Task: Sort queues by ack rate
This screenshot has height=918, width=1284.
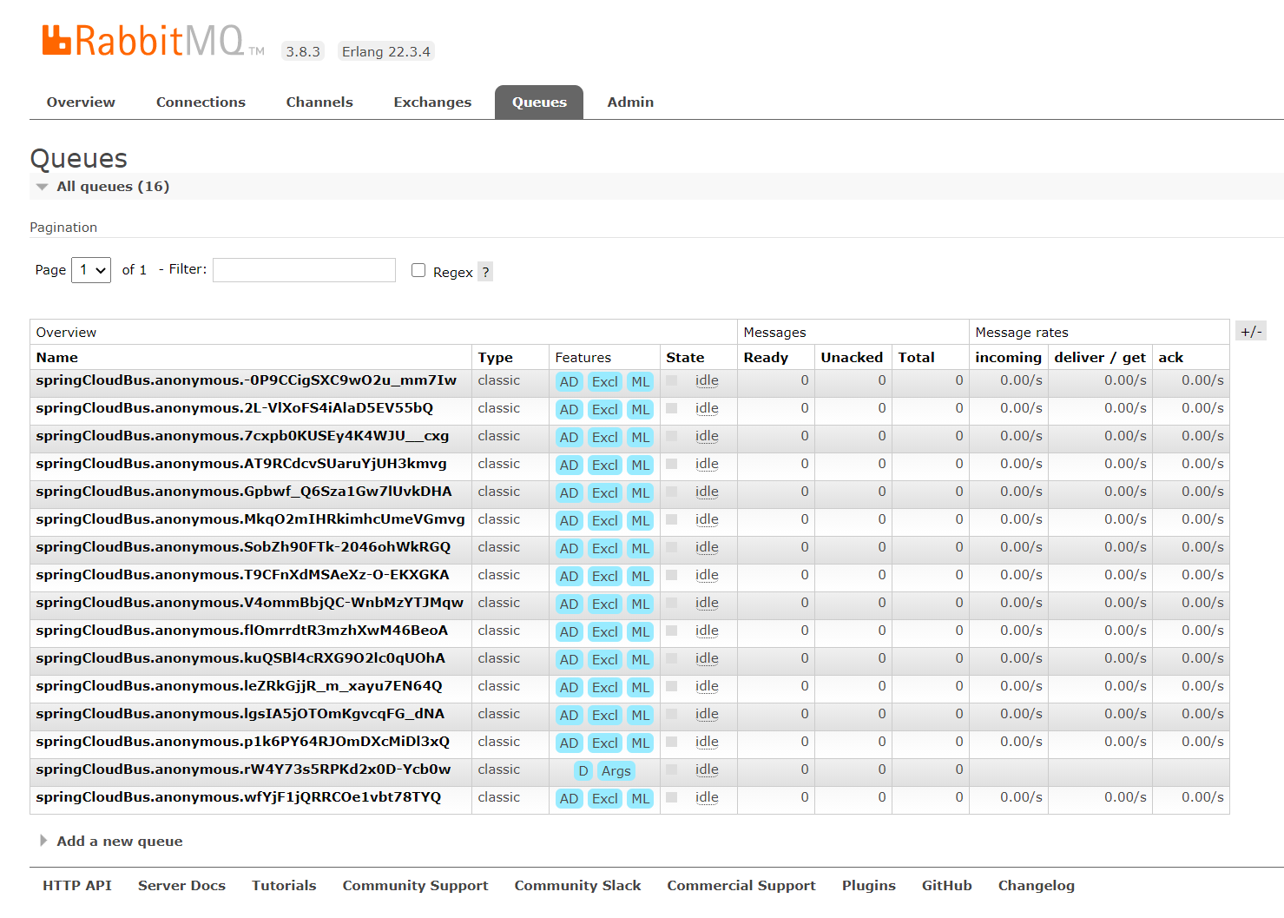Action: 1170,358
